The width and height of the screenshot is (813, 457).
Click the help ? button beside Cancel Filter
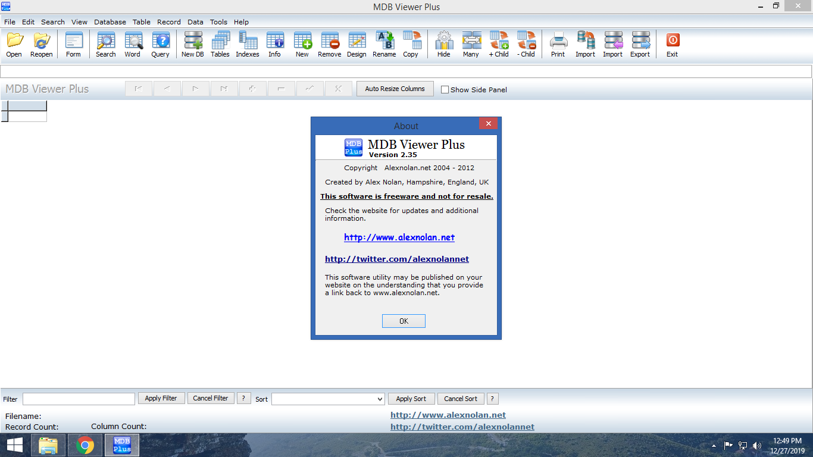point(243,399)
